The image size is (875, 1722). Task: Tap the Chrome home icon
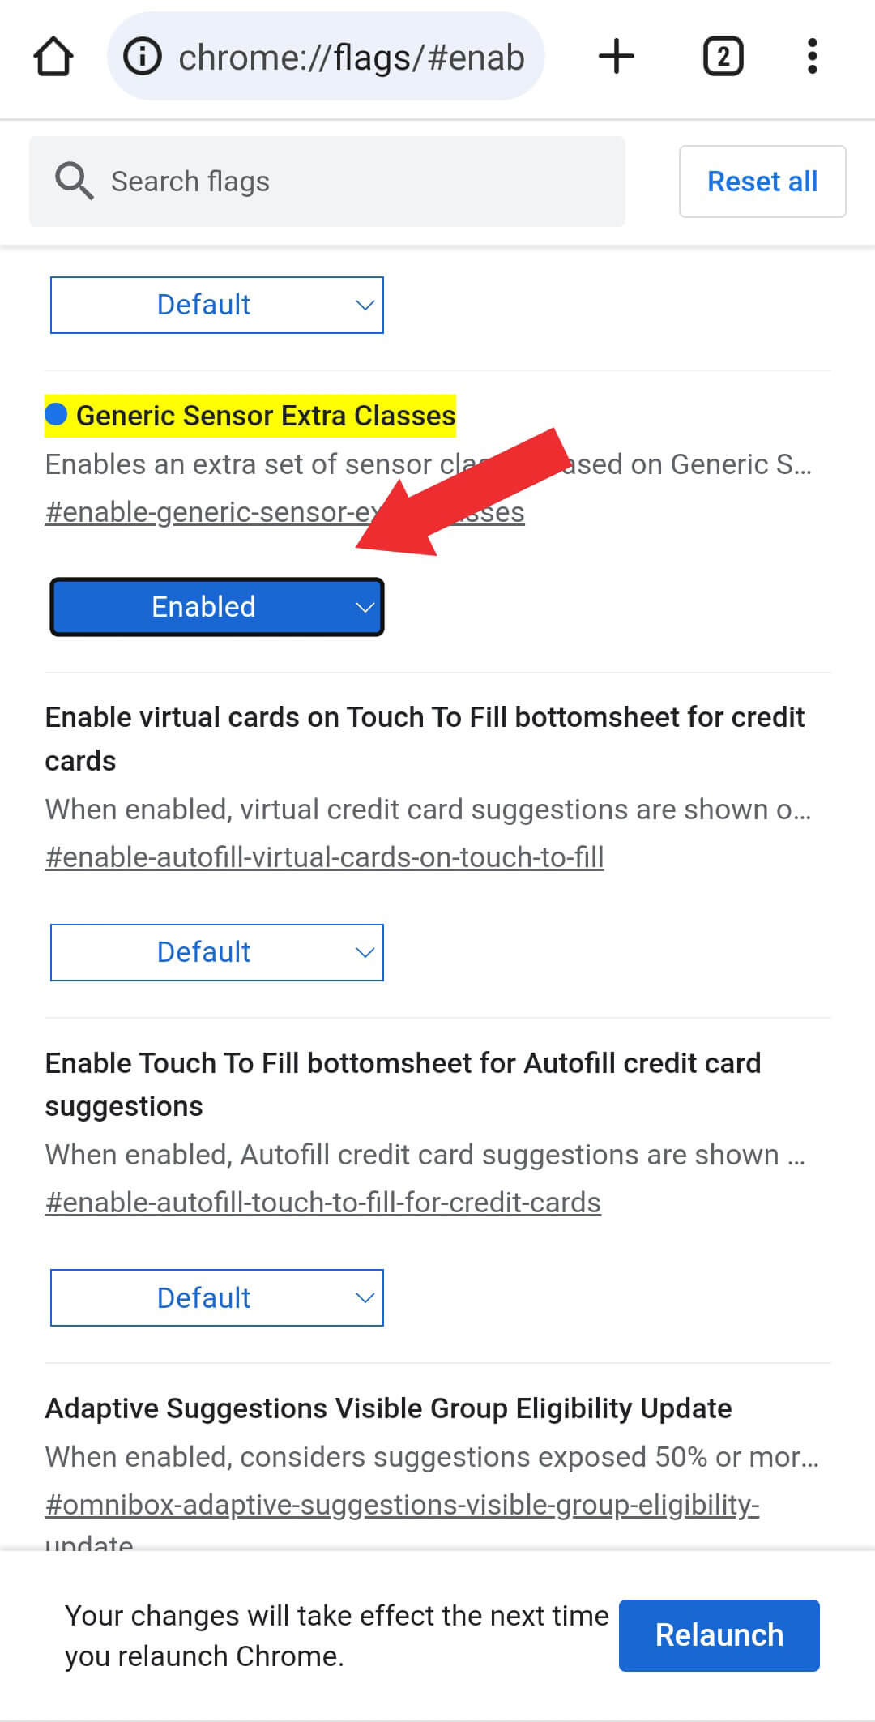(53, 57)
